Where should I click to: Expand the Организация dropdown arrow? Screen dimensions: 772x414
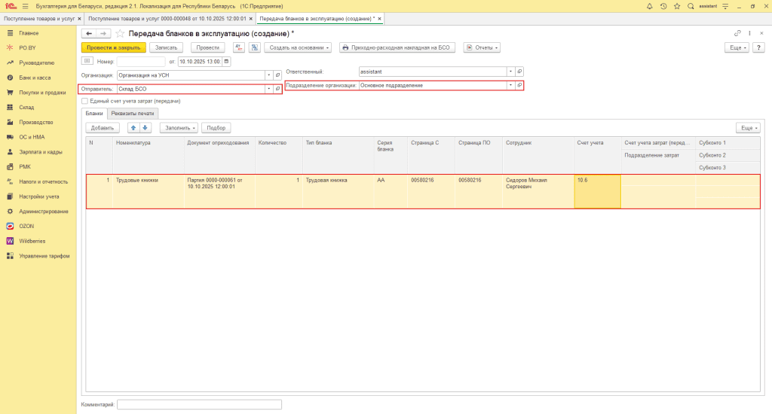269,75
